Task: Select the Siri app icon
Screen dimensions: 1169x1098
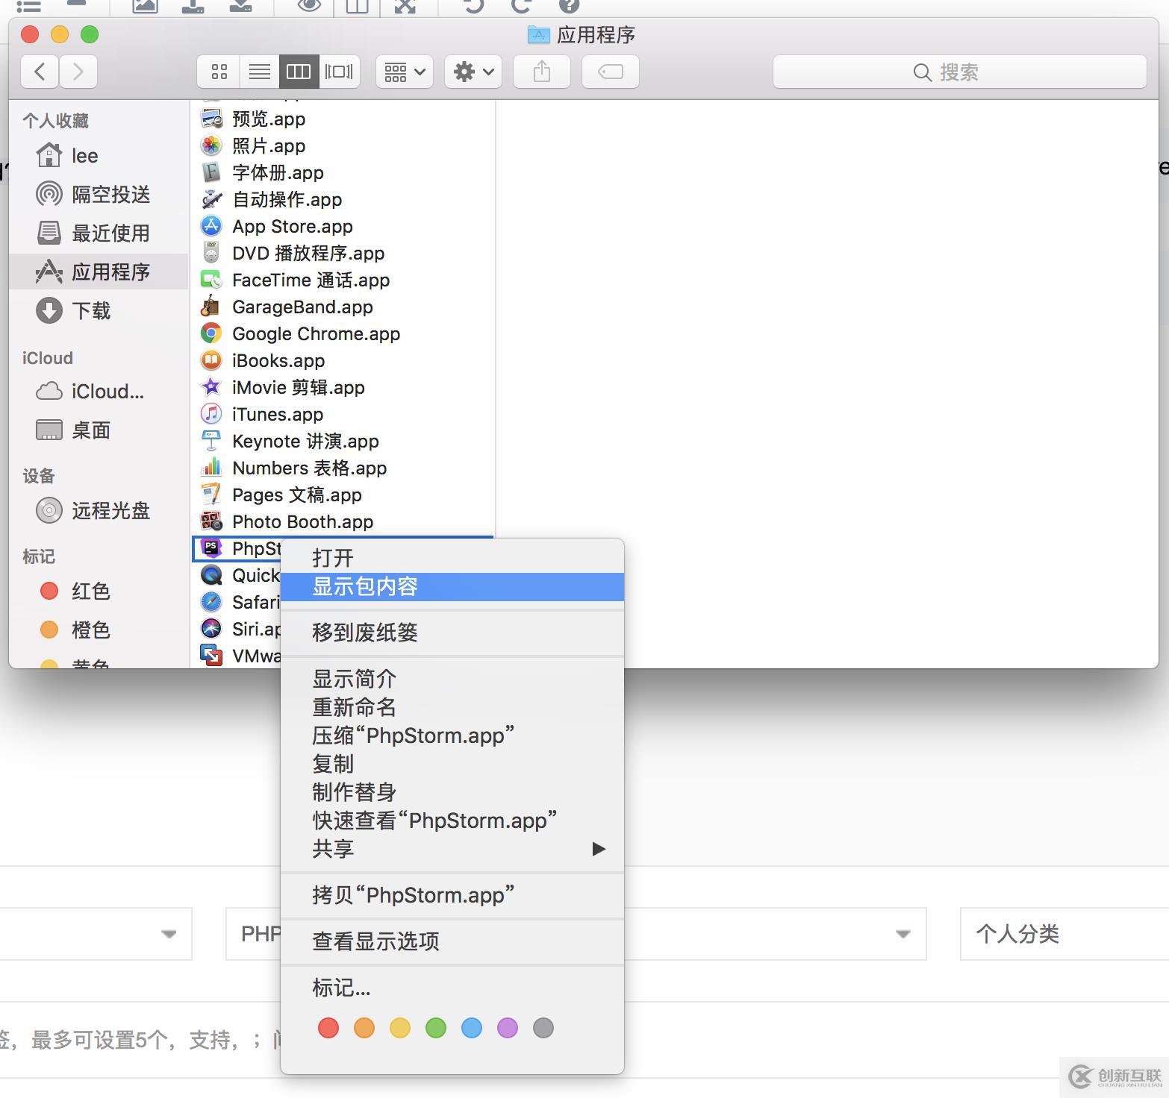Action: pyautogui.click(x=212, y=629)
